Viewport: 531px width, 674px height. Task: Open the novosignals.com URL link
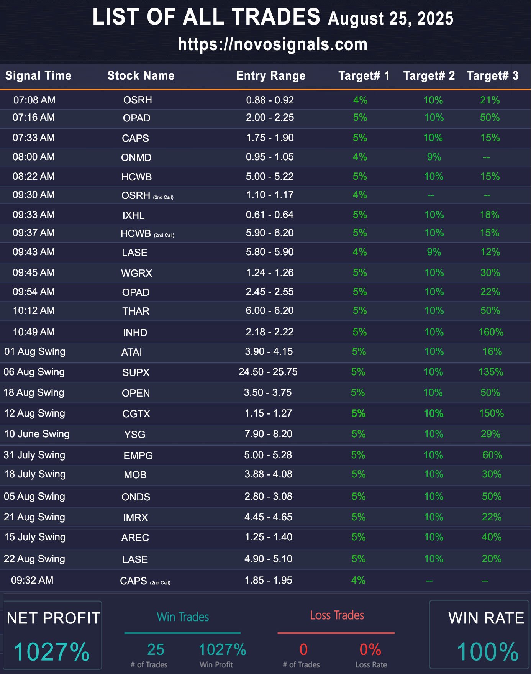pyautogui.click(x=273, y=44)
